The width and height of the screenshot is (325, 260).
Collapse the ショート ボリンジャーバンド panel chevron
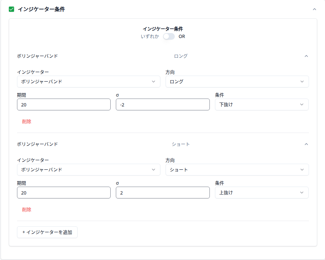(306, 144)
